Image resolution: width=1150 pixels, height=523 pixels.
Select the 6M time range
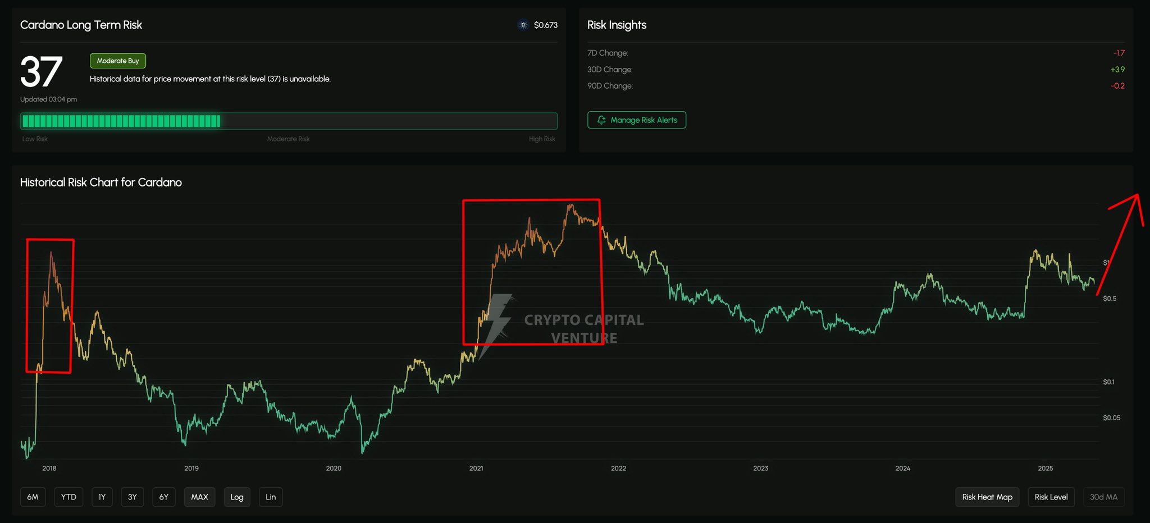(33, 497)
